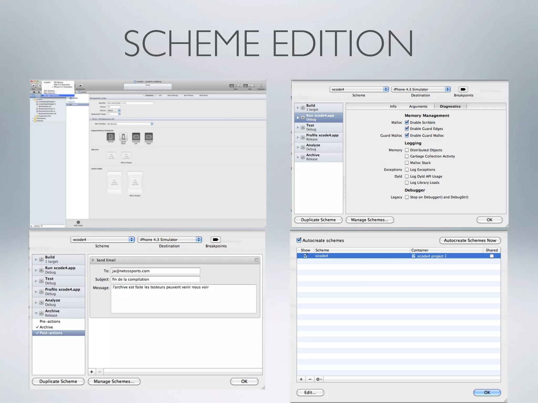The height and width of the screenshot is (403, 538).
Task: Switch to the Info tab
Action: tap(393, 106)
